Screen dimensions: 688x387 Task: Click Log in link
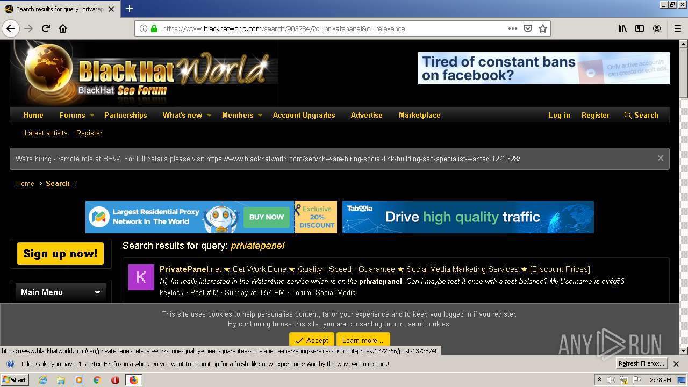pyautogui.click(x=559, y=115)
